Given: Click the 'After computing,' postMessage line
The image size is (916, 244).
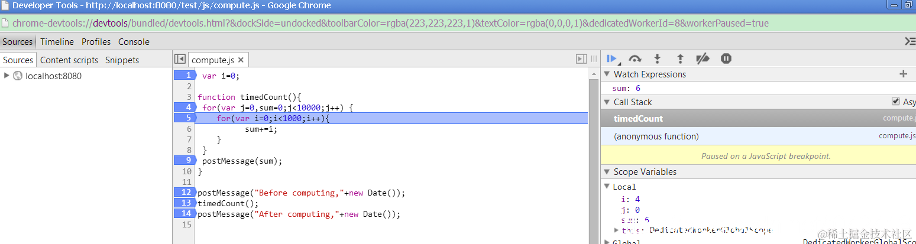Looking at the screenshot, I should 299,214.
